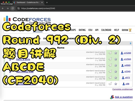Viewport: 135px width, 101px height.
Task: Toggle favorite star in Paint a Strip row
Action: [x=116, y=59]
